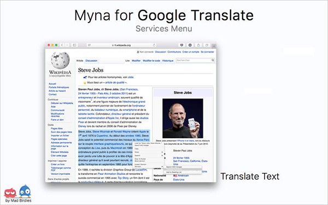
Task: Open Adresse permanente in Outils
Action: pos(61,143)
